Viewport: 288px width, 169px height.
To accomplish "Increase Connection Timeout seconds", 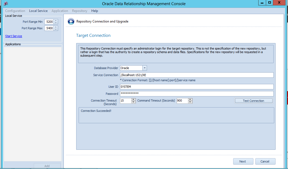I will pos(133,100).
